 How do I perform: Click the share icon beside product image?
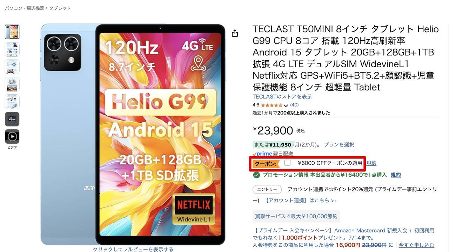coord(235,33)
